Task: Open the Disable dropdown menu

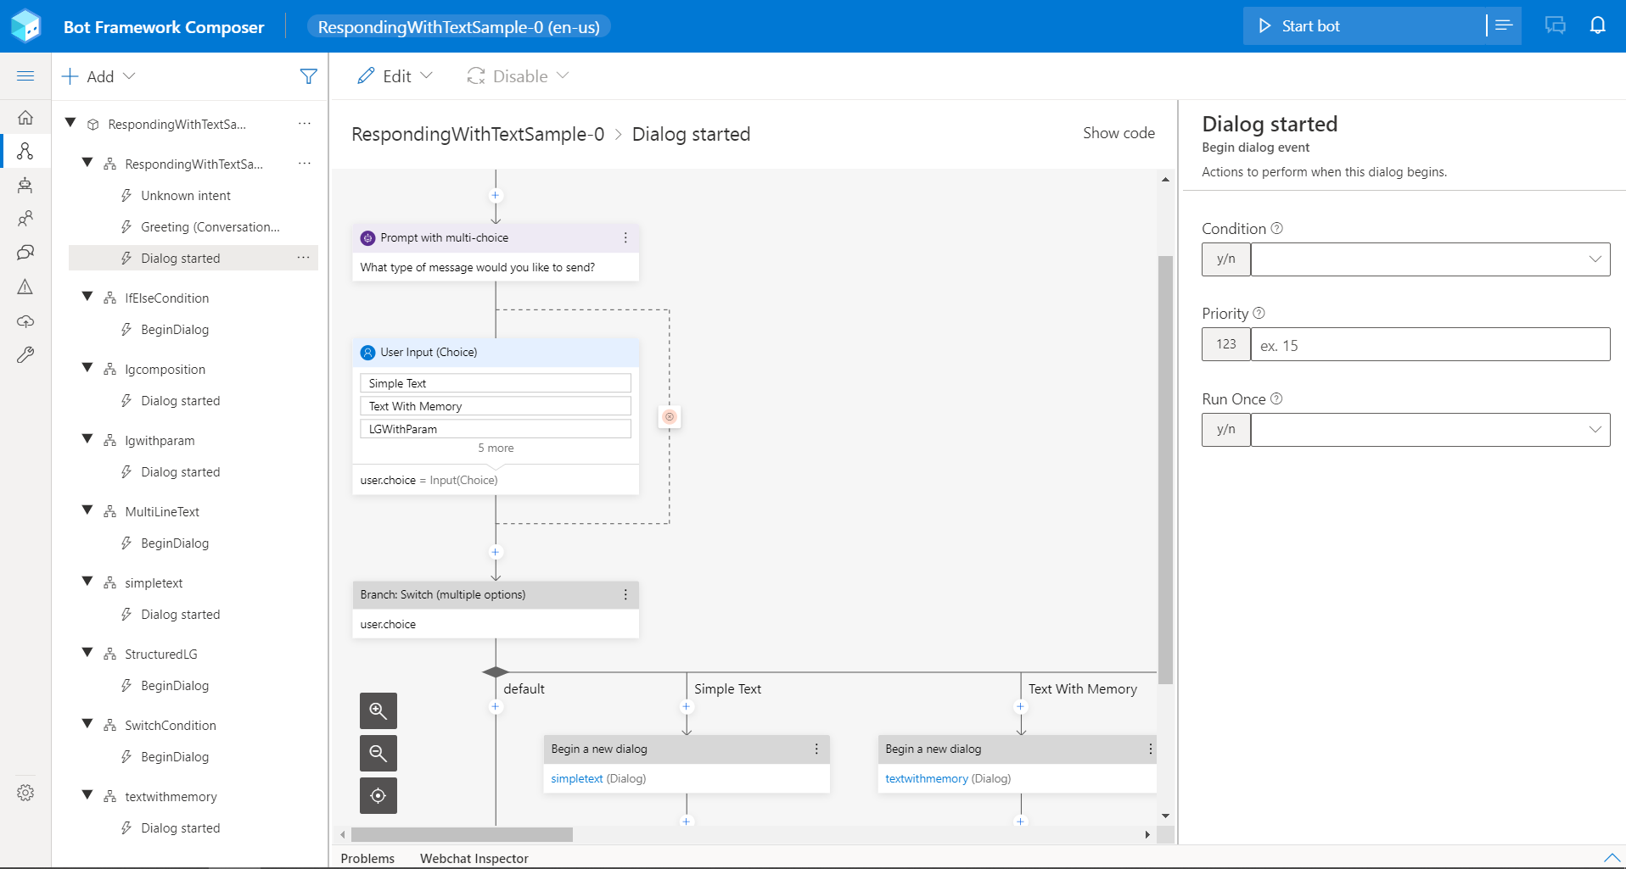Action: (x=518, y=76)
